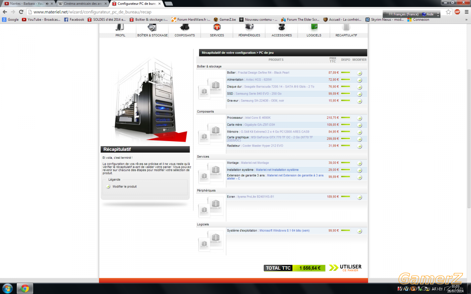Modify the Système d'exploitation Windows 8.1

[x=359, y=231]
